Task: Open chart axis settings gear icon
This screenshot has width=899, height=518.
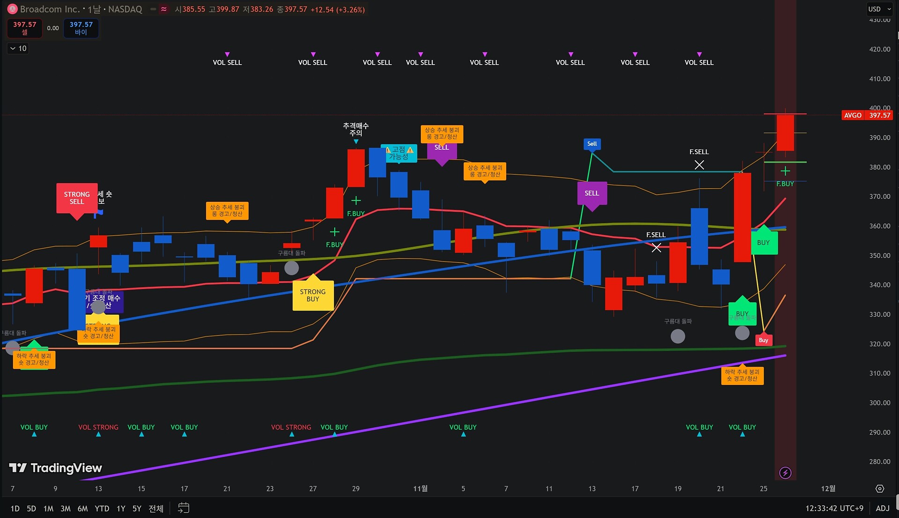Action: click(x=880, y=488)
